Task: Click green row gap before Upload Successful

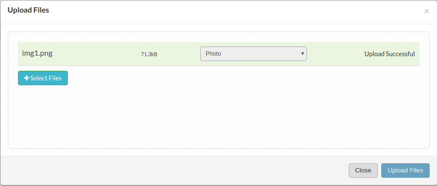Action: [x=336, y=54]
